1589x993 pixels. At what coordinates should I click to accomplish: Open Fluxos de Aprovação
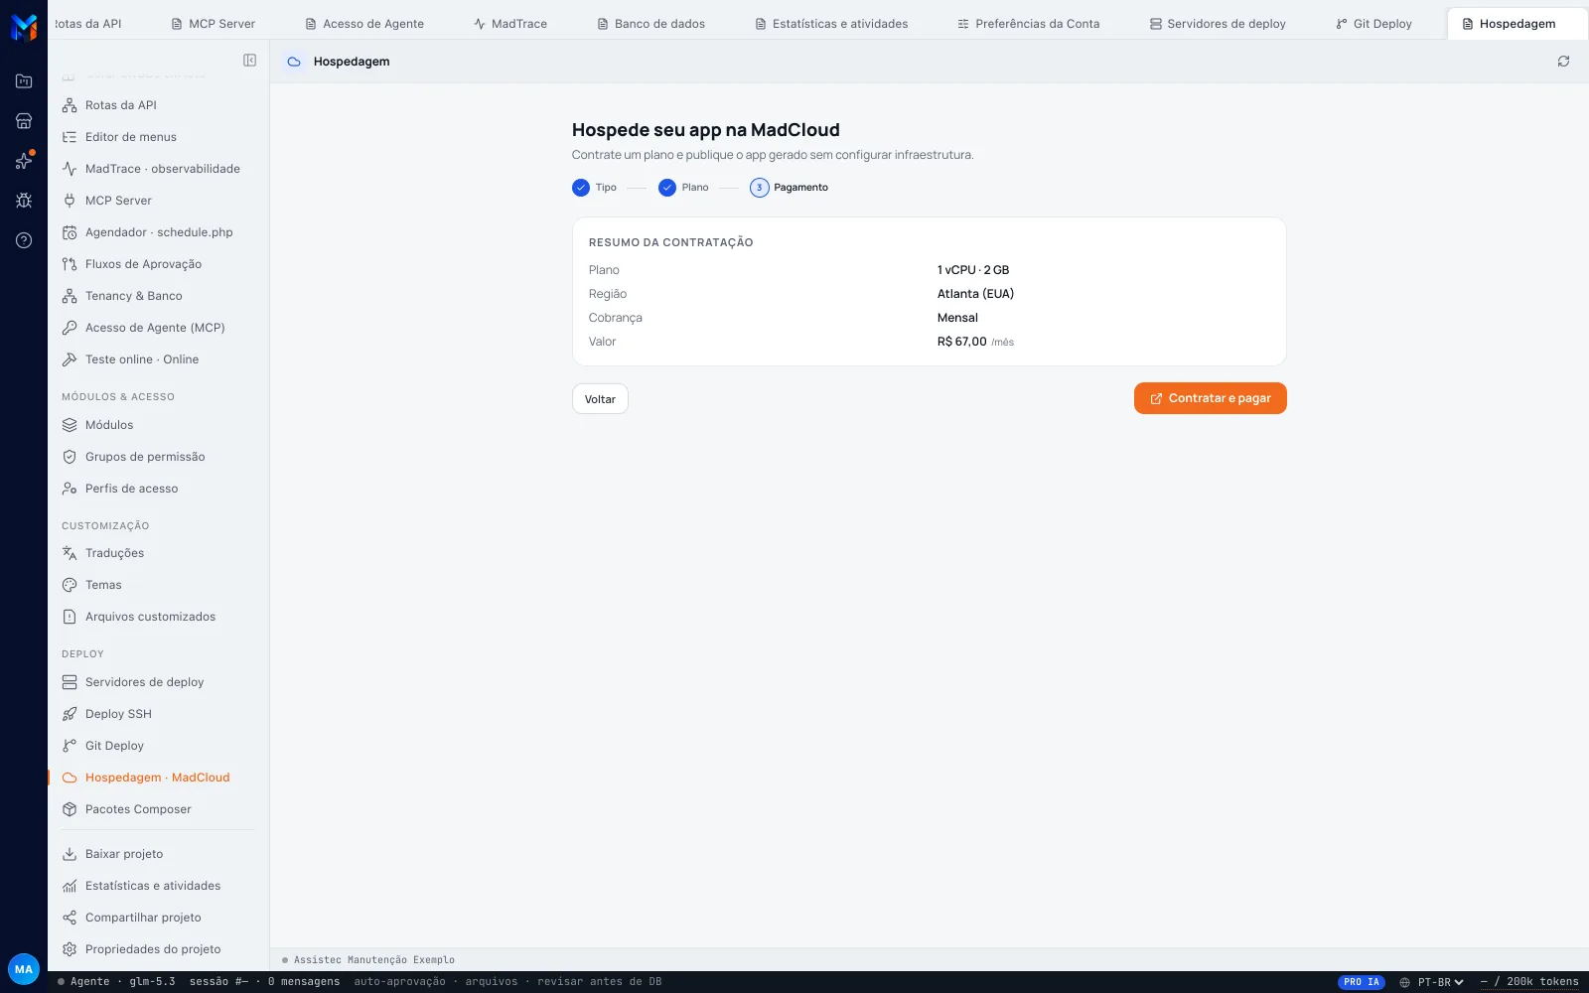click(x=159, y=264)
